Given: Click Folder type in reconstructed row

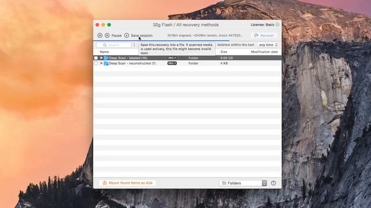Looking at the screenshot, I should point(193,64).
